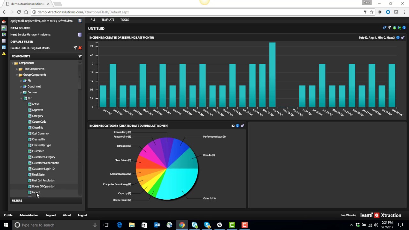Screen dimensions: 409x230
Task: Open the TOOLS menu
Action: [125, 20]
